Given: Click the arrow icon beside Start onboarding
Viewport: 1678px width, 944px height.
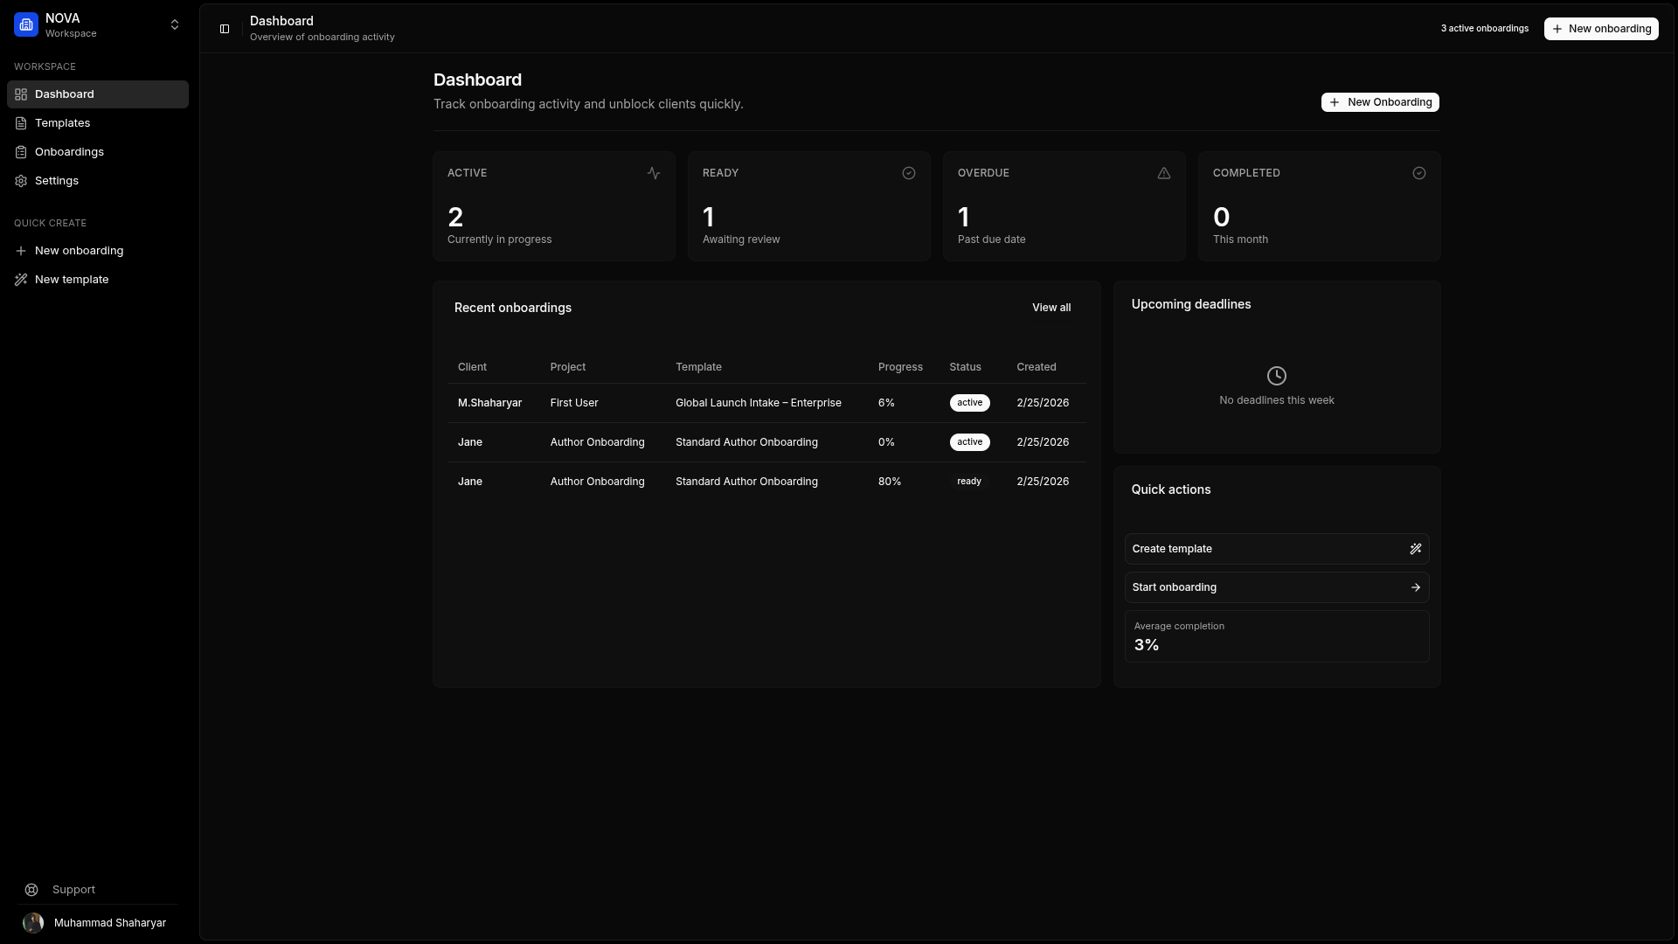Looking at the screenshot, I should 1414,587.
